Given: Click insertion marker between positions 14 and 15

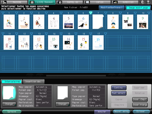Looking at the screenshot, I should (61, 34).
